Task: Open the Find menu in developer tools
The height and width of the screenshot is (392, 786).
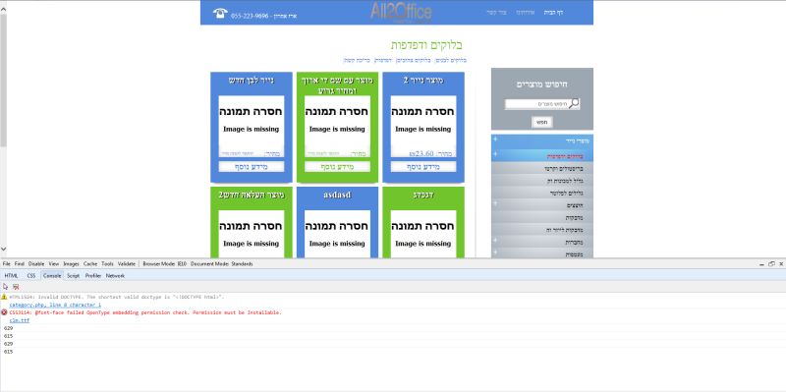Action: tap(19, 263)
